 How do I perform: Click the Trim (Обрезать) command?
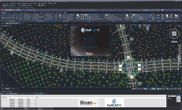[x=48, y=15]
